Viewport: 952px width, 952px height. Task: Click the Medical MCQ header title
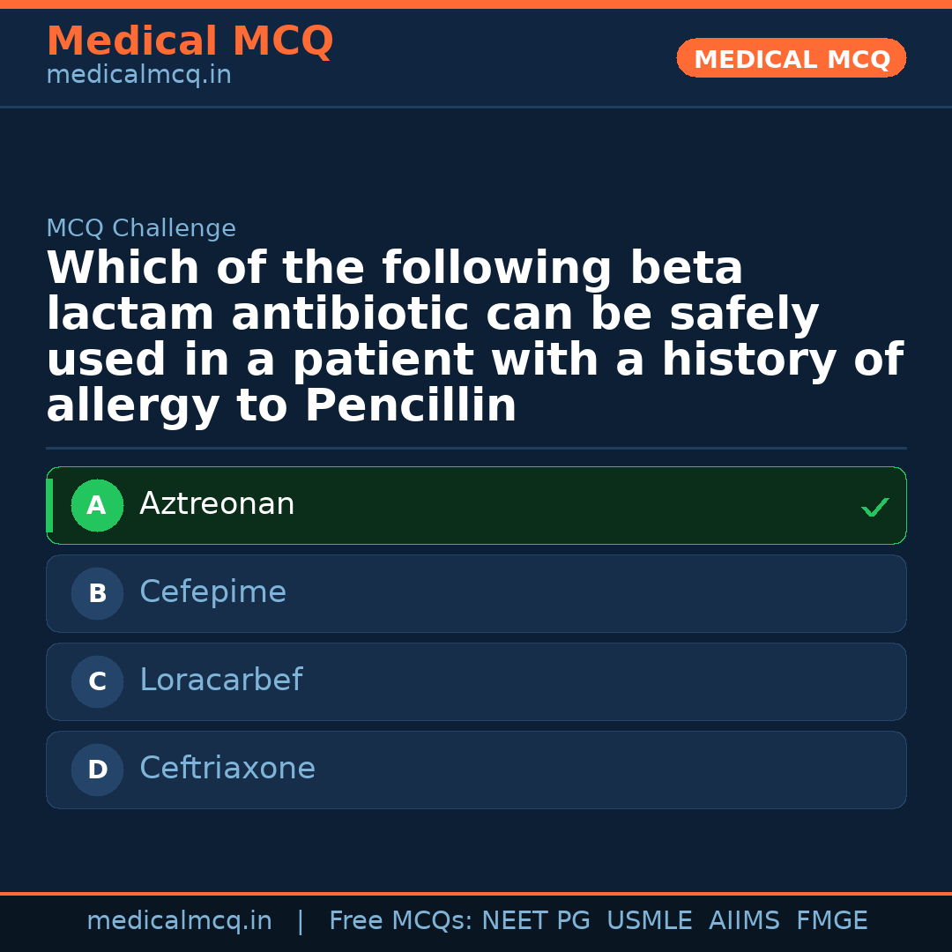click(x=190, y=41)
